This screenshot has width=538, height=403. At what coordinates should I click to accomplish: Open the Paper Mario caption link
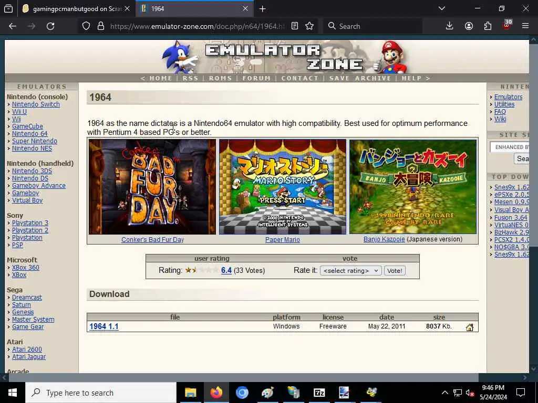point(282,239)
